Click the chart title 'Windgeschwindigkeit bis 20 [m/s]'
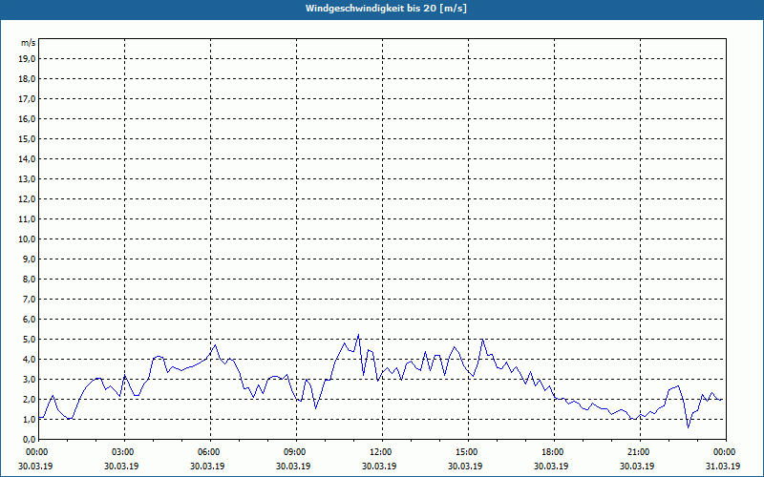Viewport: 764px width, 477px height. (x=386, y=9)
